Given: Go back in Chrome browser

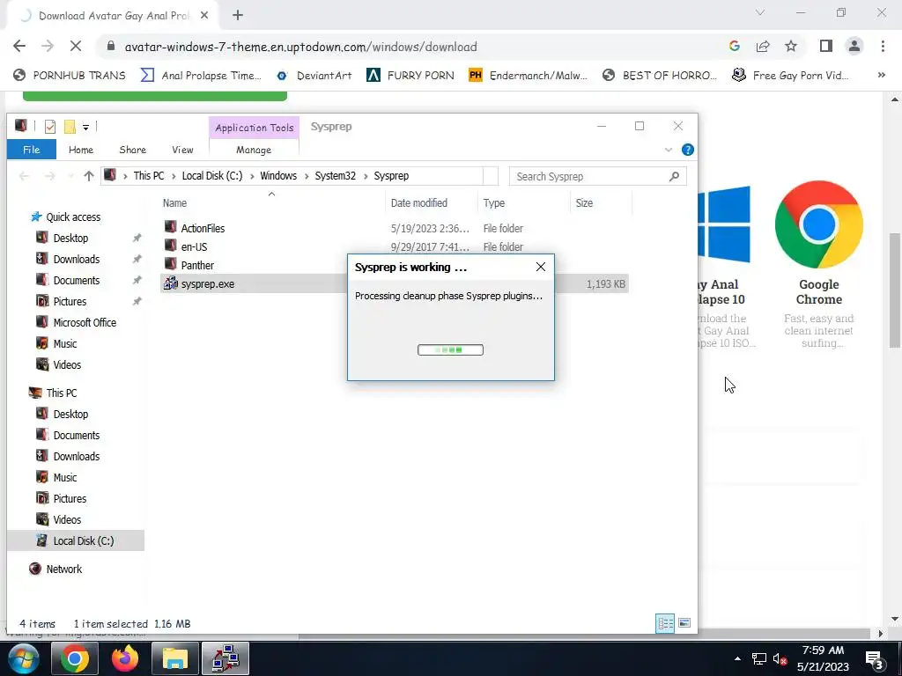Looking at the screenshot, I should click(19, 47).
